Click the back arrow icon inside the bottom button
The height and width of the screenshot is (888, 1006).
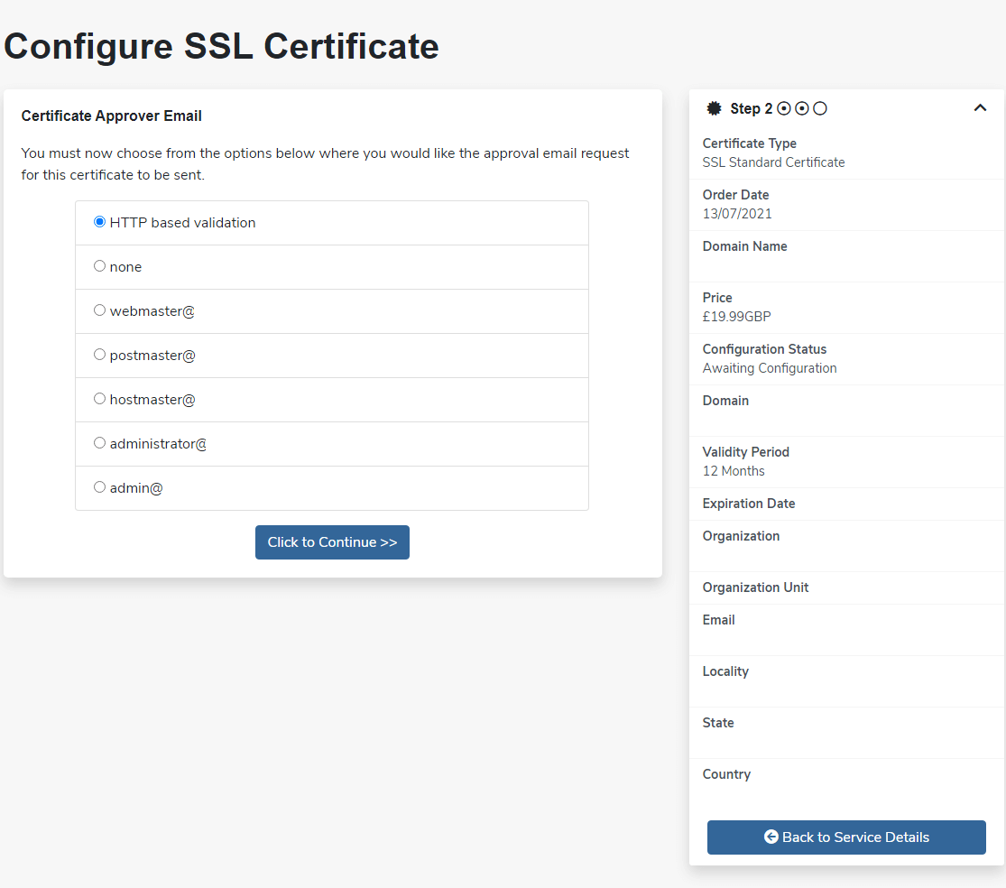click(x=771, y=837)
